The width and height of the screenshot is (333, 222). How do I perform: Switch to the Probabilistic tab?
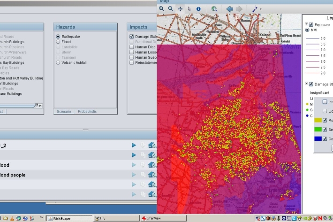coord(87,111)
